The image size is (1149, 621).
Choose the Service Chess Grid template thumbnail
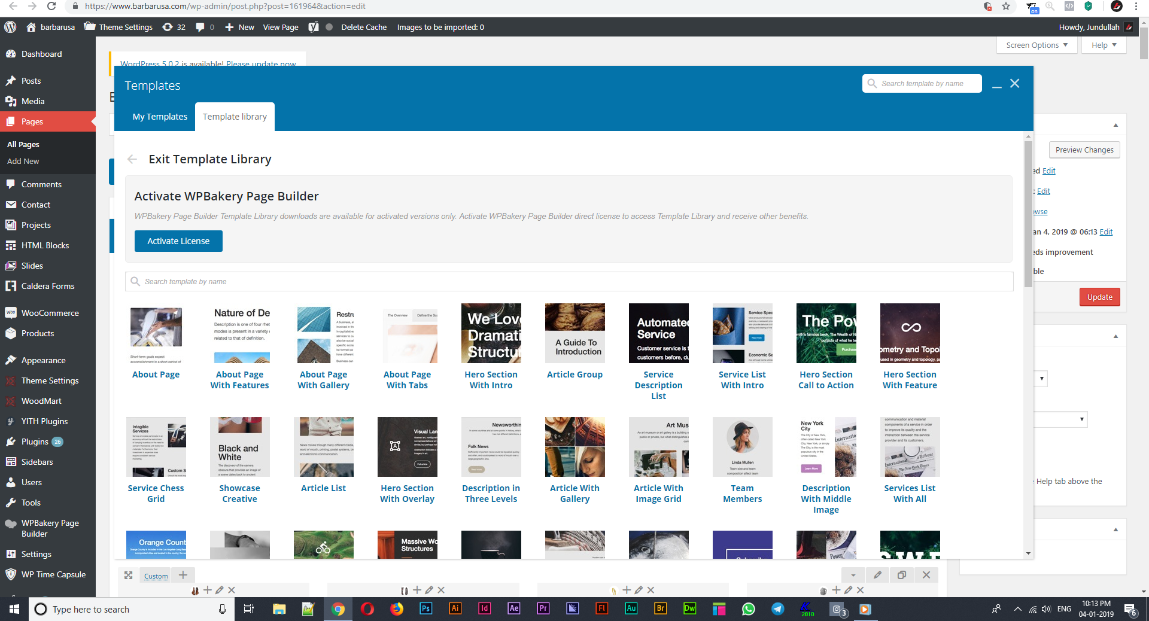(156, 447)
